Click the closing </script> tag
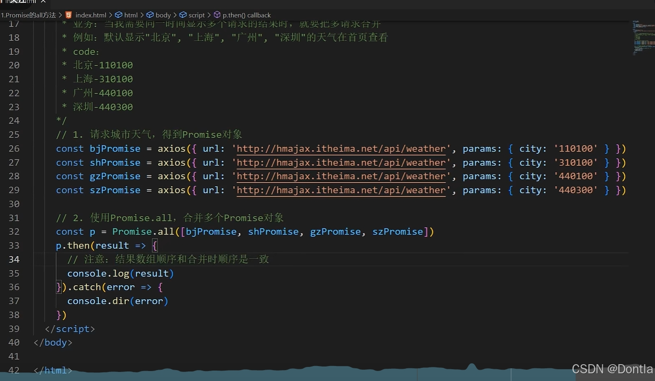Screen dimensions: 655x381 (x=70, y=328)
